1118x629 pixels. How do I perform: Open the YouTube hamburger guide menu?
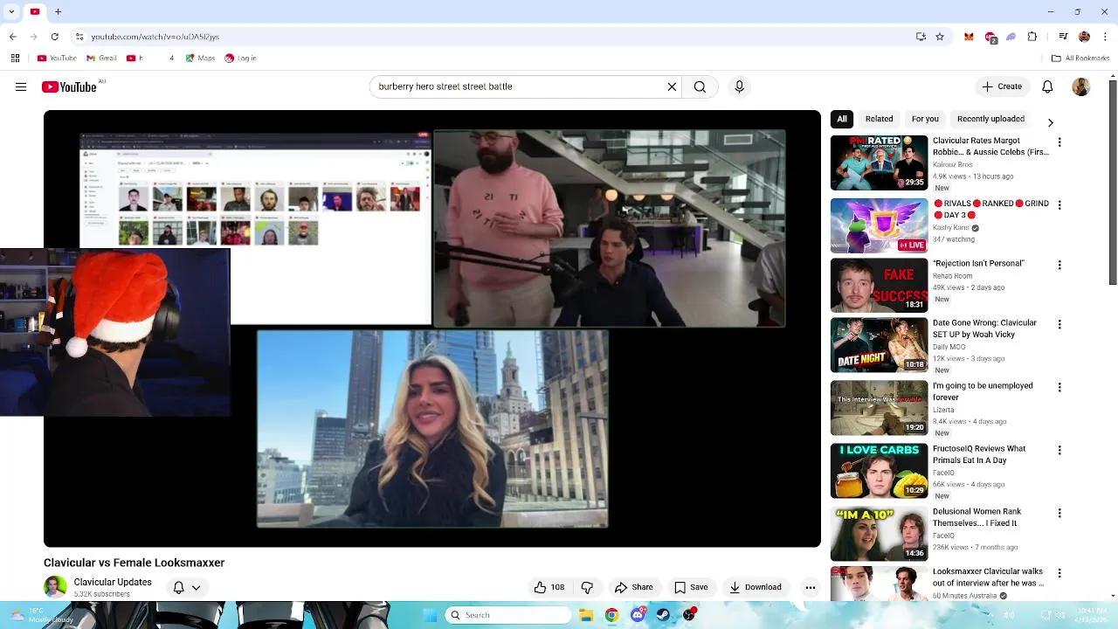(21, 86)
